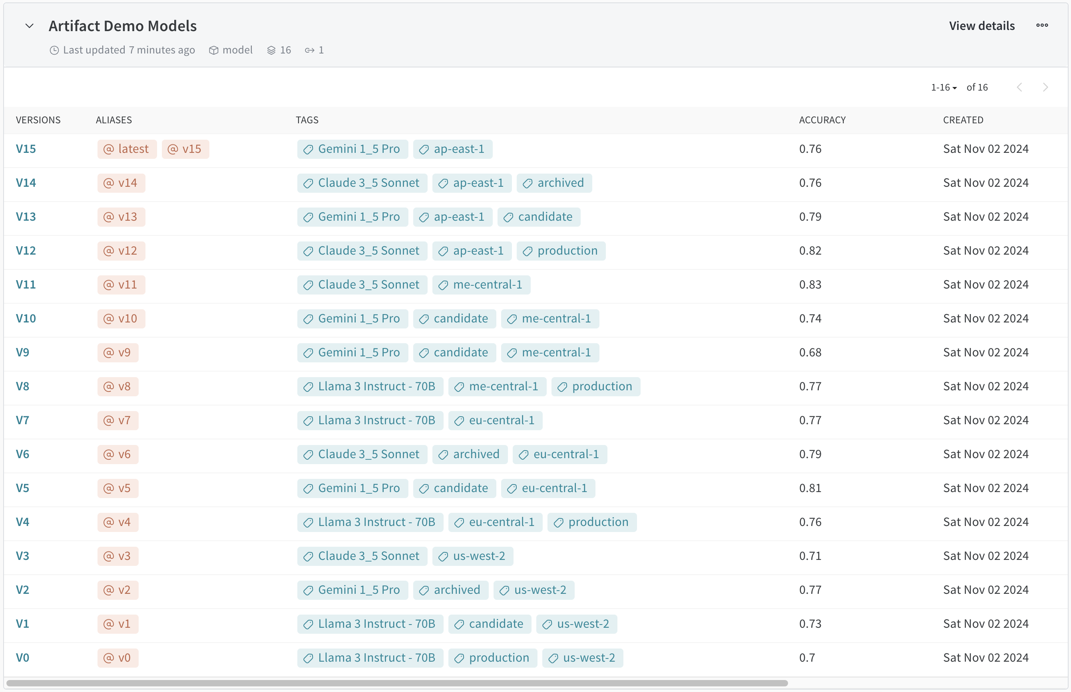Open version V12
Viewport: 1071px width, 692px height.
coord(26,251)
